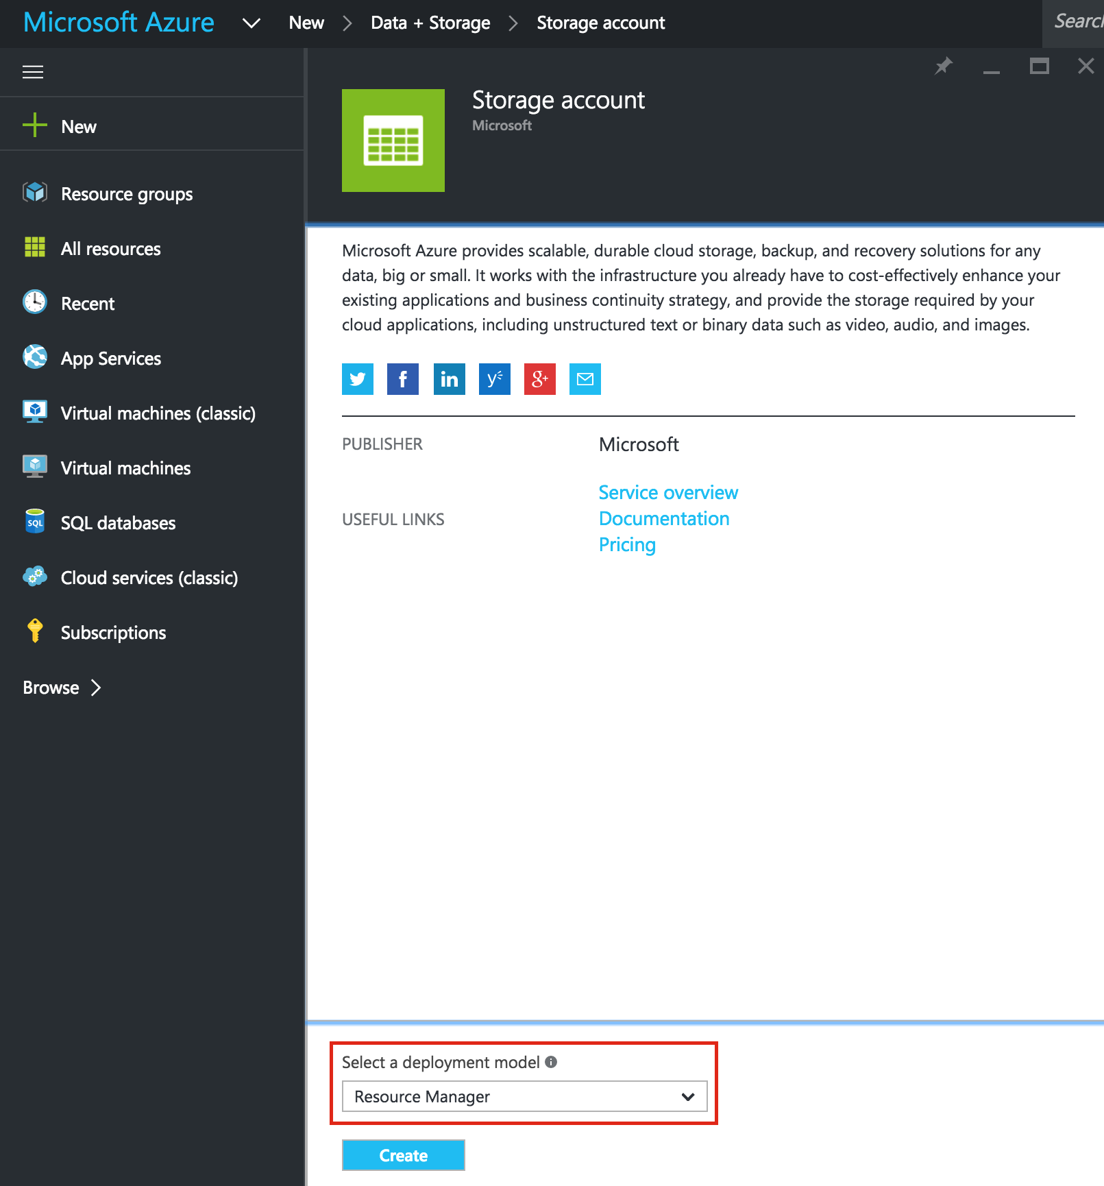The width and height of the screenshot is (1104, 1186).
Task: Select the New menu label
Action: click(x=79, y=127)
